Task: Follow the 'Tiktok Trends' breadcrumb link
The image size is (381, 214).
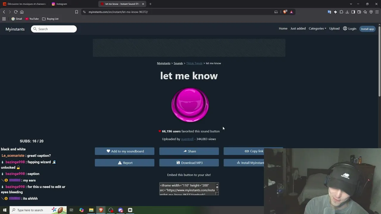Action: pos(194,63)
